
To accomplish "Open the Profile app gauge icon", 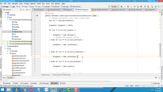I will coord(134,7).
